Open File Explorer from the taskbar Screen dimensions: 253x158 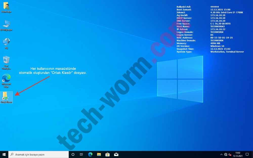[99, 154]
